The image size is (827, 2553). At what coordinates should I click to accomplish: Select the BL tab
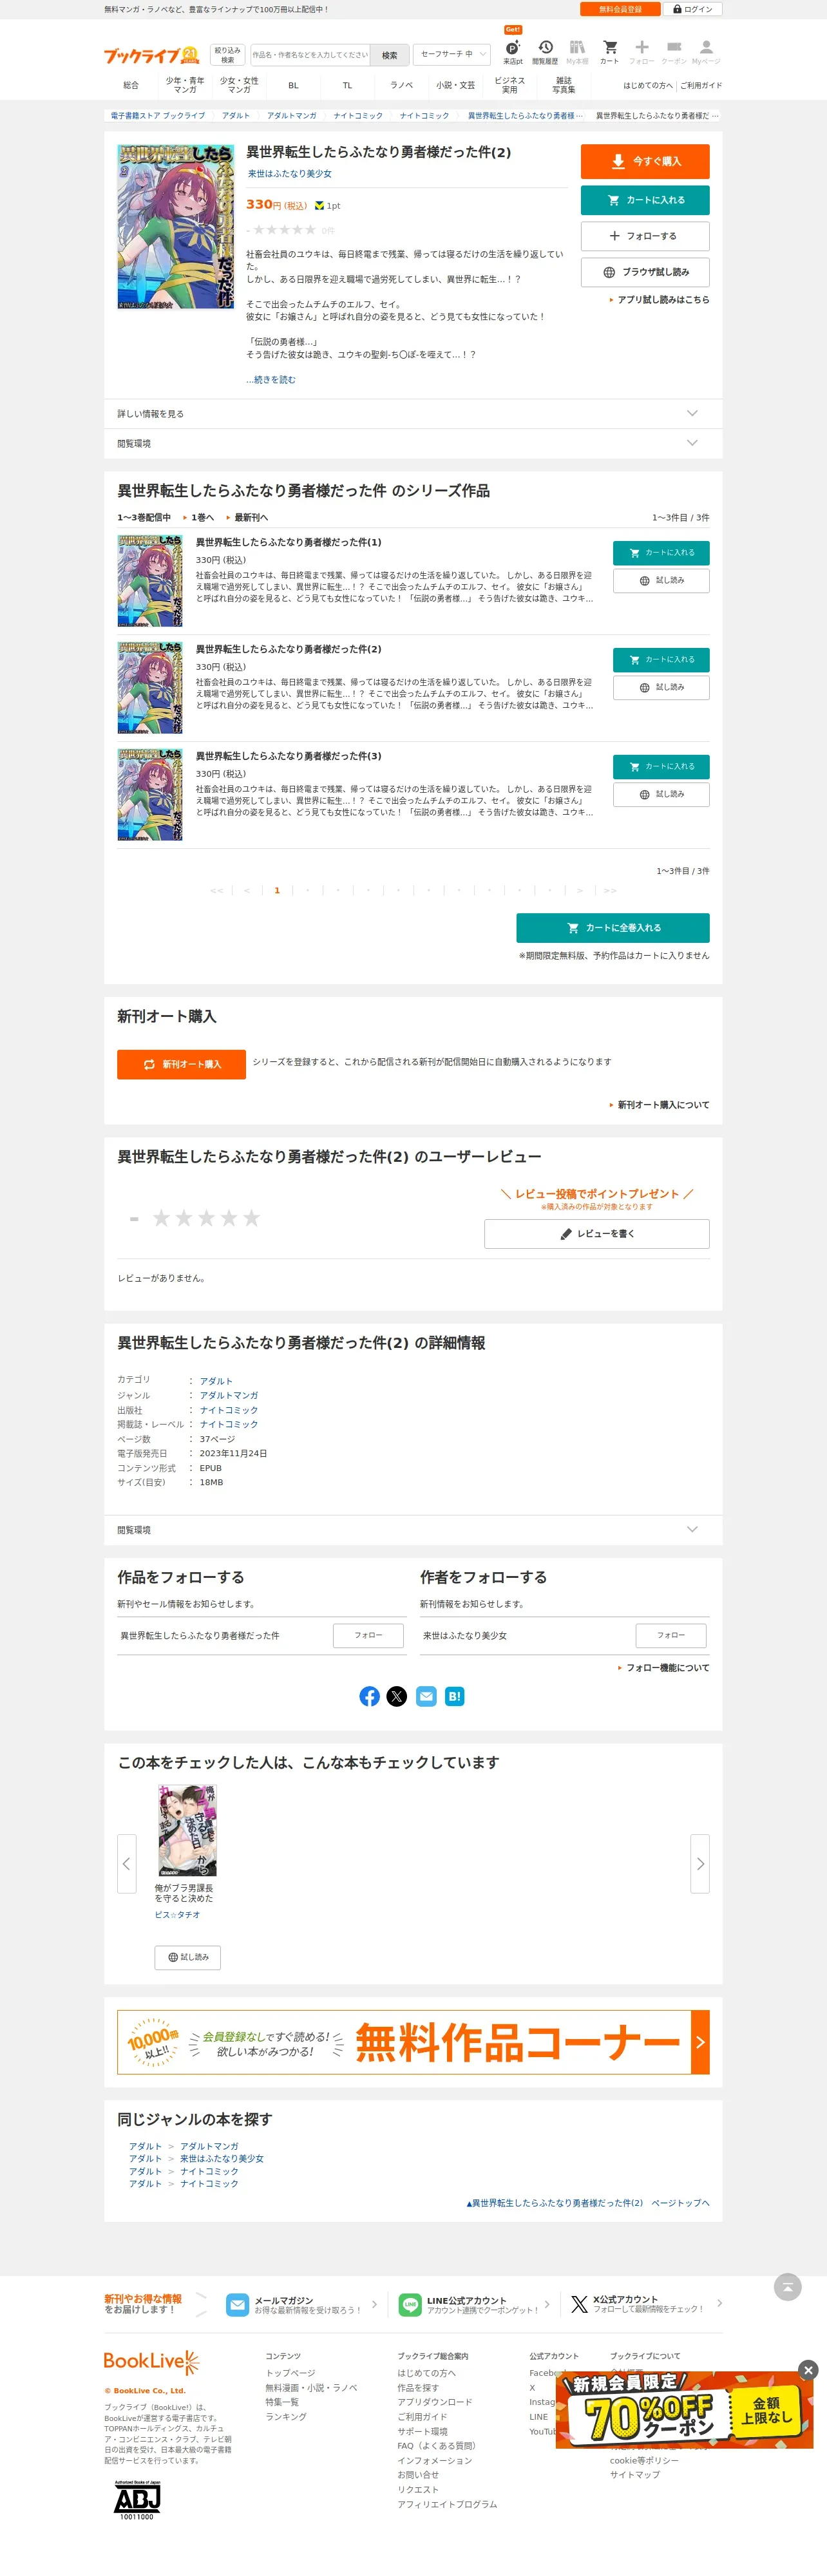click(294, 85)
